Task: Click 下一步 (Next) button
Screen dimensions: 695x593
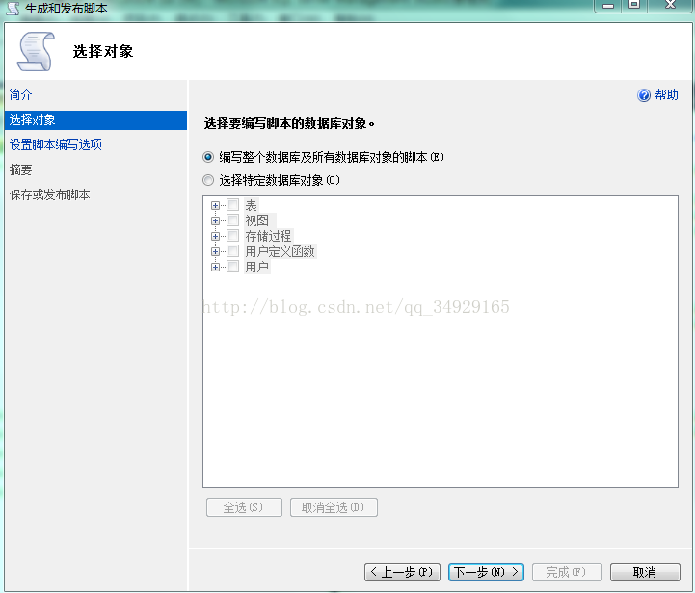Action: [487, 572]
